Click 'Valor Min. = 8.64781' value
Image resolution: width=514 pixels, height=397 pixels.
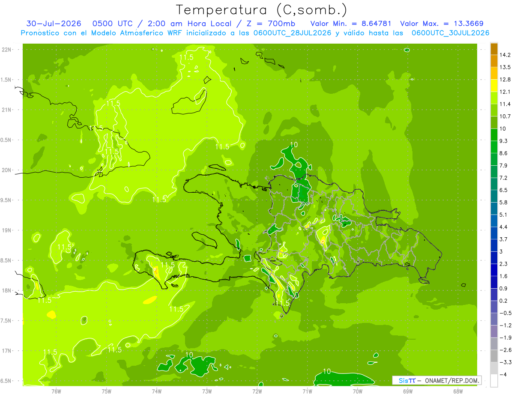pos(351,24)
